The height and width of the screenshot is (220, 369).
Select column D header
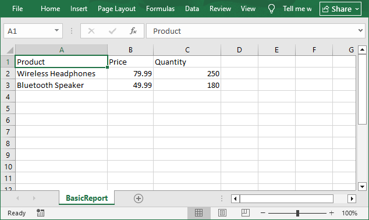click(239, 50)
